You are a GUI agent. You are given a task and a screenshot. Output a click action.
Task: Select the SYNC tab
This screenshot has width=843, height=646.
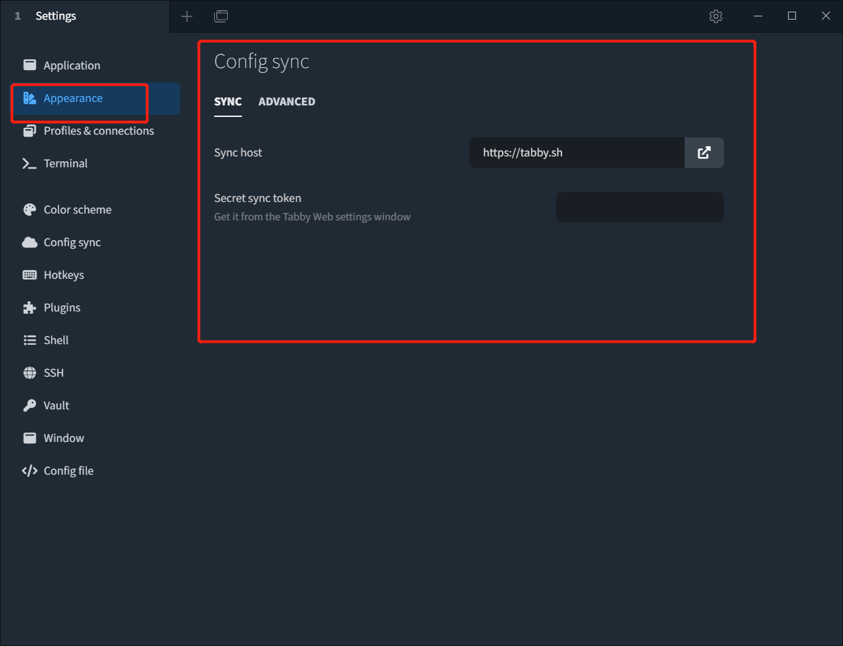pyautogui.click(x=228, y=101)
